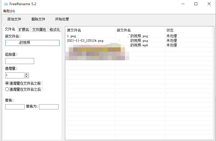This screenshot has width=216, height=141.
Task: Open the 帮助(H) menu
Action: tap(9, 11)
